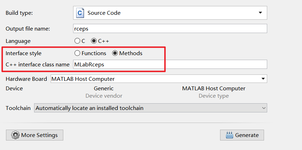The width and height of the screenshot is (302, 150).
Task: Choose the Functions interface style
Action: tap(77, 53)
